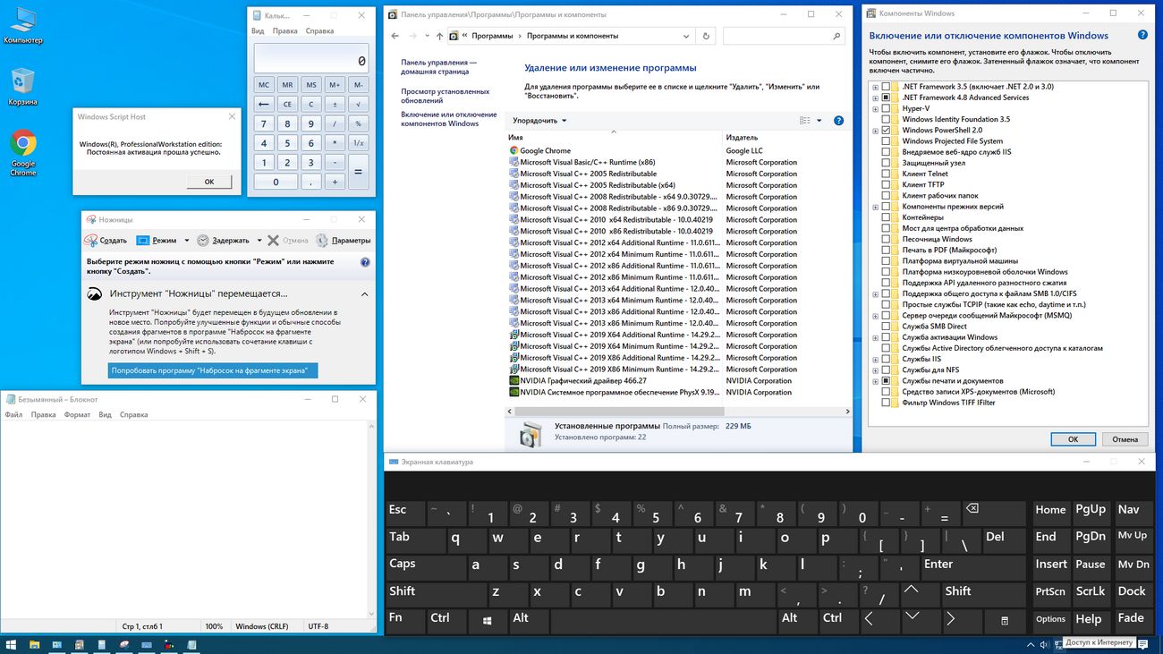Expand .NET Framework 4.8 Advanced Services node

tap(875, 98)
